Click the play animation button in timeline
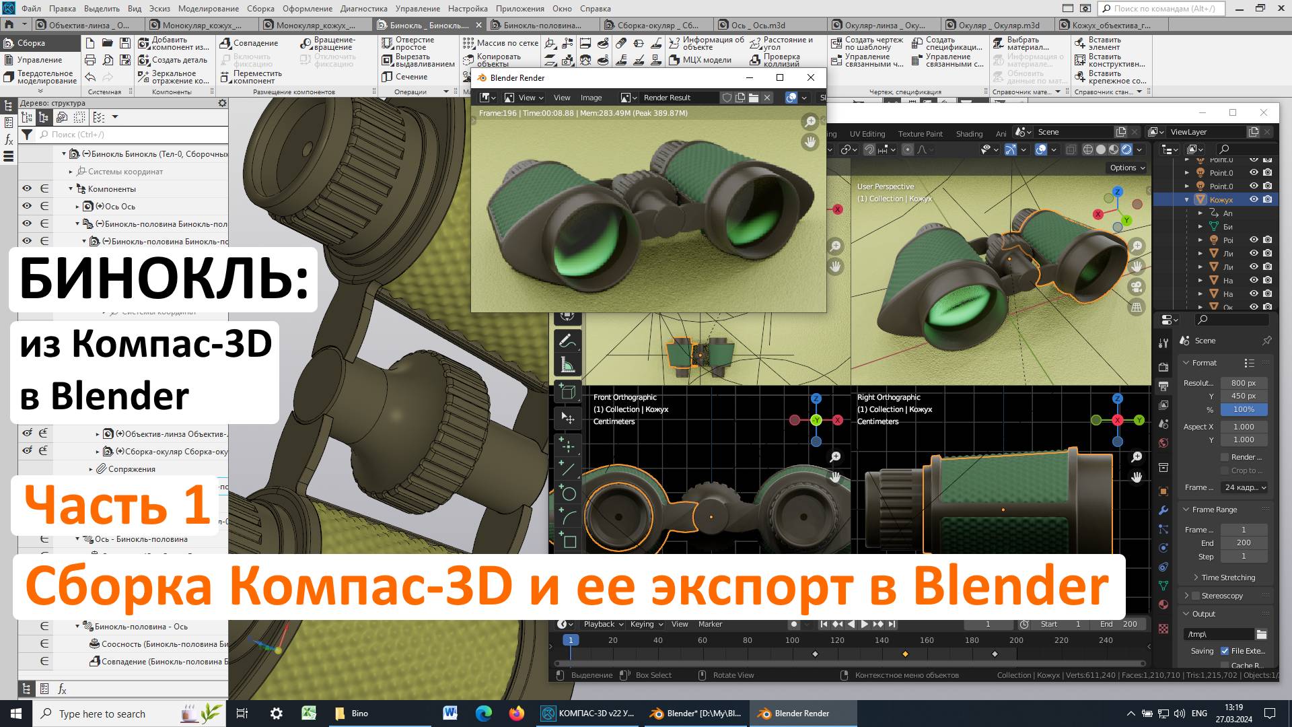This screenshot has width=1292, height=727. pyautogui.click(x=865, y=624)
